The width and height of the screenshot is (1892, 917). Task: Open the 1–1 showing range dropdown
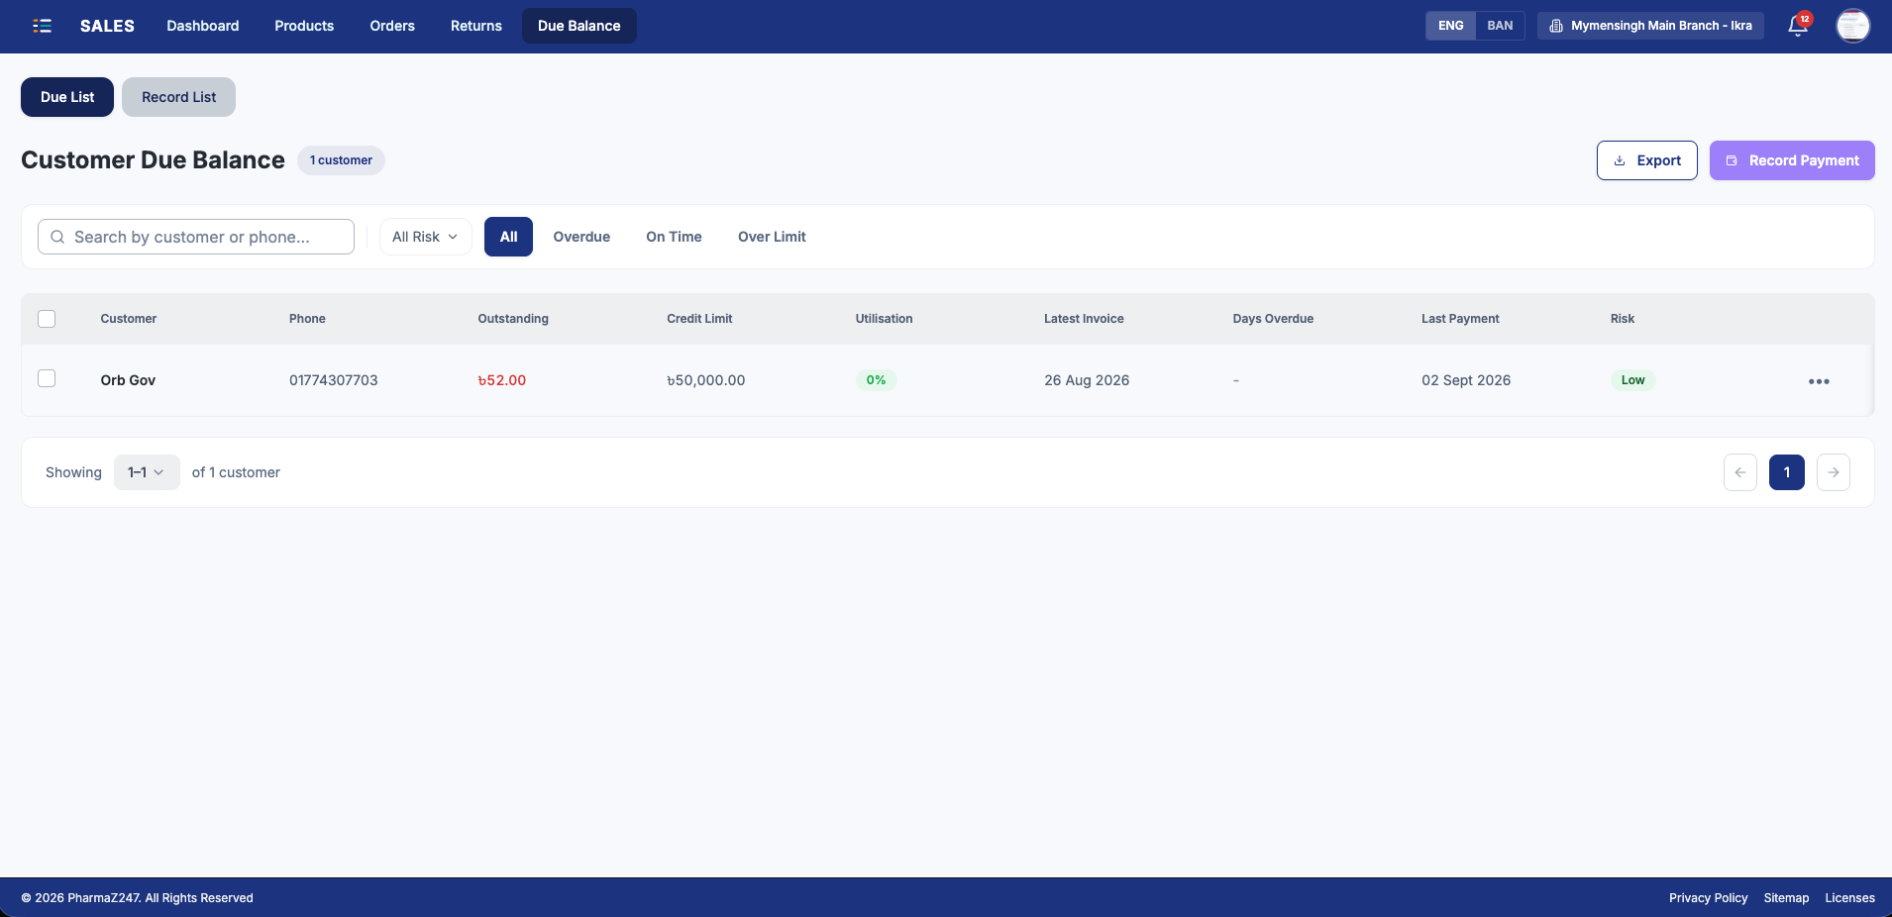[147, 472]
